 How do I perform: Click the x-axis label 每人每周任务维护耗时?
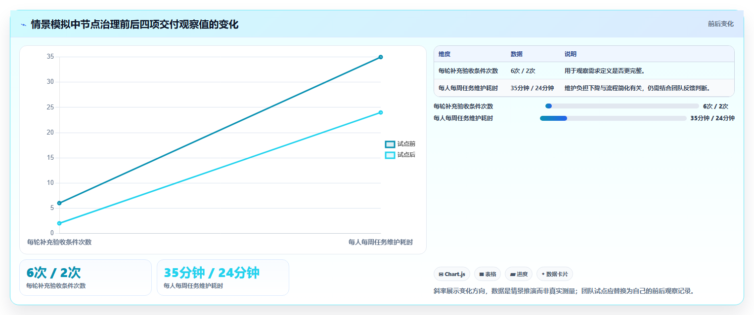click(x=381, y=242)
